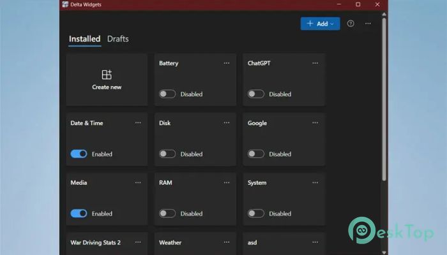The width and height of the screenshot is (447, 255).
Task: Open the Weather widget more options menu
Action: (x=226, y=242)
